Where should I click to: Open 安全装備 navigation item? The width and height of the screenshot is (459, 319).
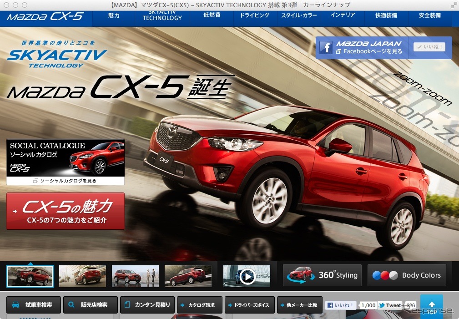(430, 15)
